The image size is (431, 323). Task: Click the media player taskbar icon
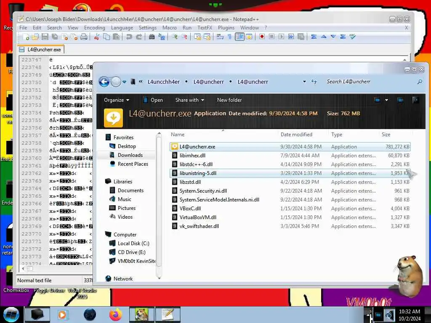tap(62, 315)
